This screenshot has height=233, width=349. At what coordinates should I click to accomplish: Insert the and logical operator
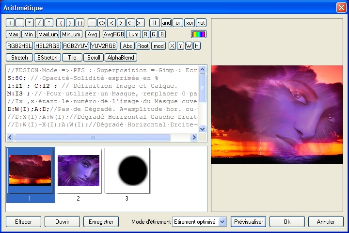coord(166,23)
